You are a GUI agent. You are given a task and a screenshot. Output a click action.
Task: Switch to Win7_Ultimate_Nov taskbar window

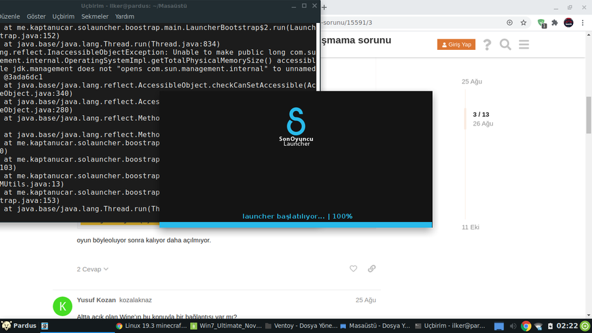click(226, 326)
